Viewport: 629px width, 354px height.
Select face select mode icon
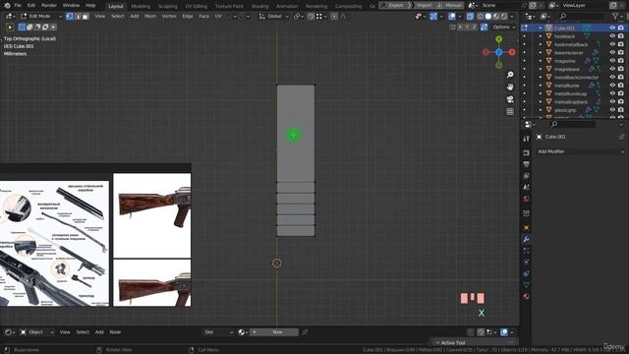pyautogui.click(x=86, y=17)
